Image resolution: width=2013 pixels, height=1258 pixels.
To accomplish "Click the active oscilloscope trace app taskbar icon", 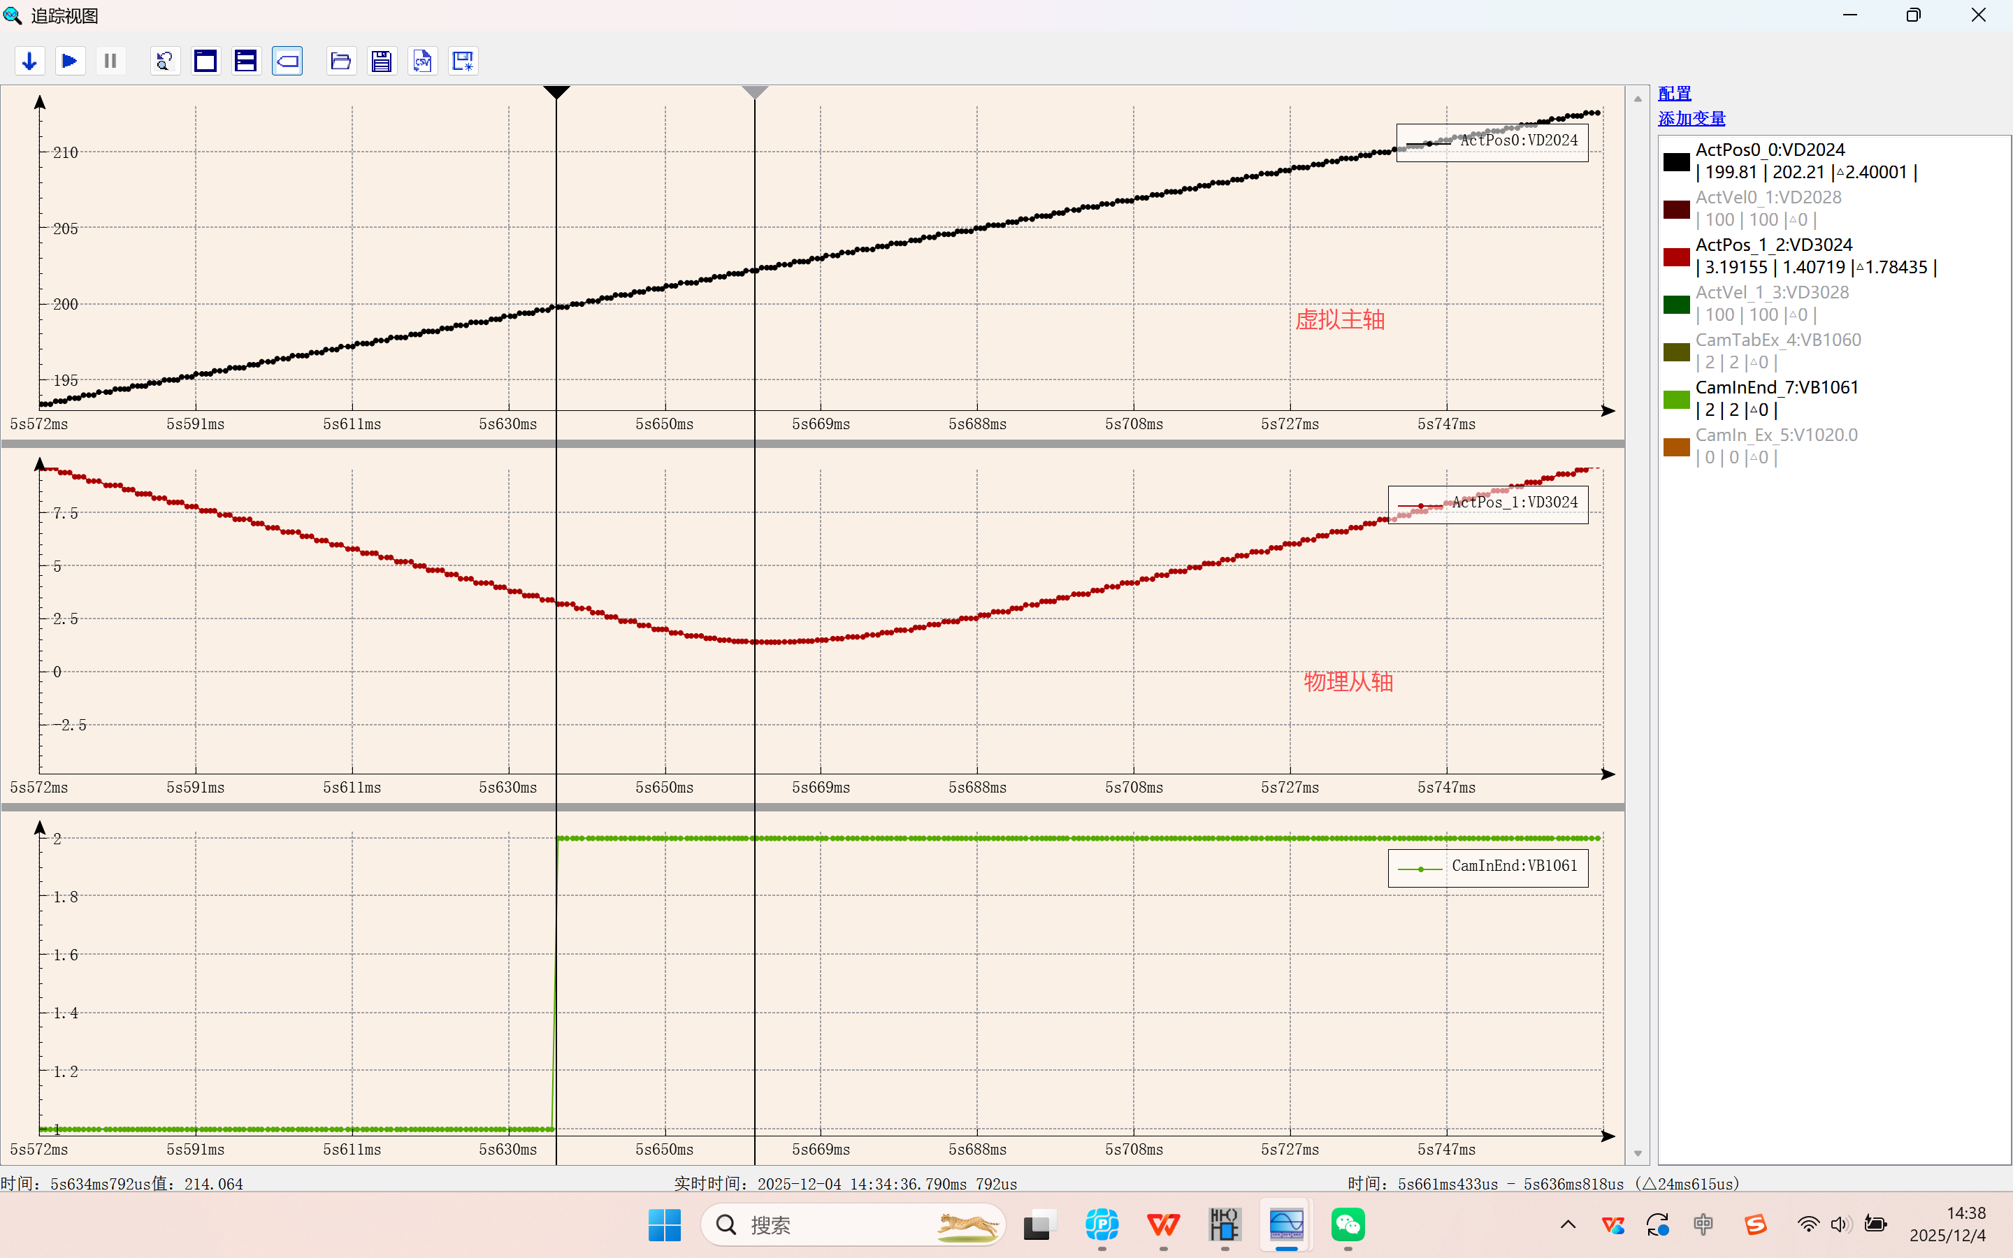I will pyautogui.click(x=1286, y=1224).
